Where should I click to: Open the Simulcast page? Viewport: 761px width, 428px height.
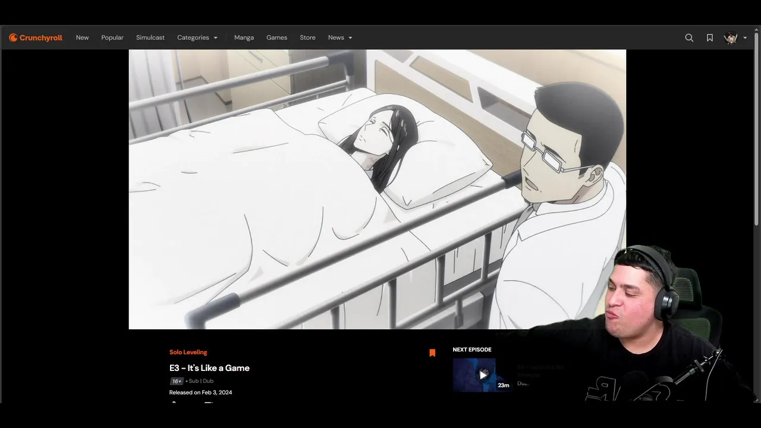coord(150,37)
